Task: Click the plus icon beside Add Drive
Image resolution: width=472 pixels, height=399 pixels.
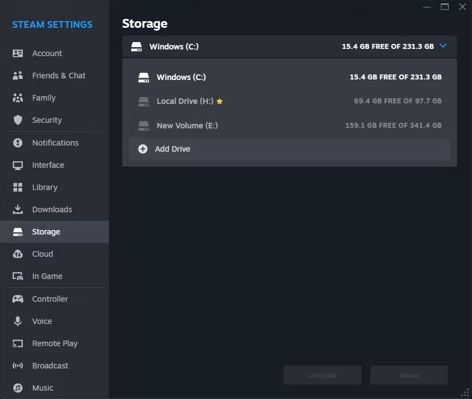Action: pyautogui.click(x=143, y=149)
